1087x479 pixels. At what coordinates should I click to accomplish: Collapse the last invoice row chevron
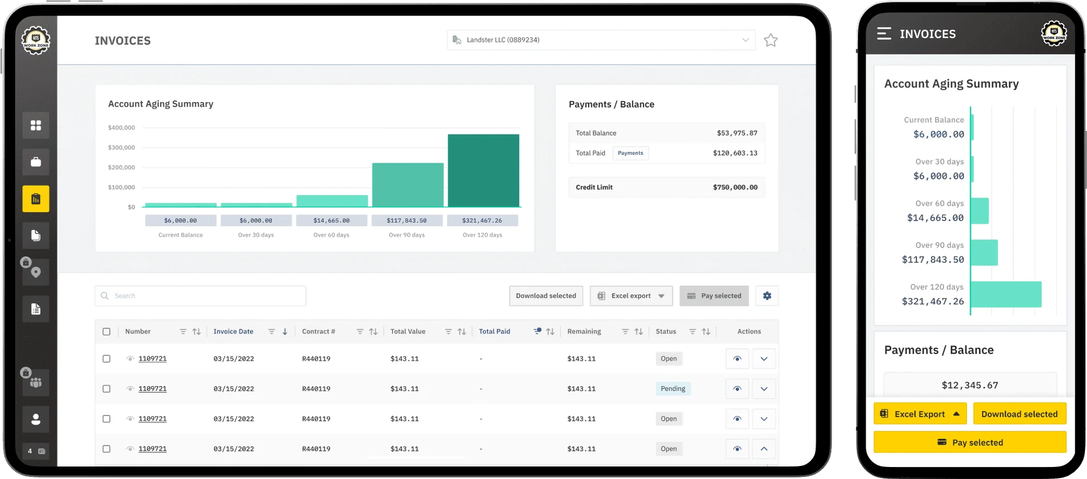point(764,449)
